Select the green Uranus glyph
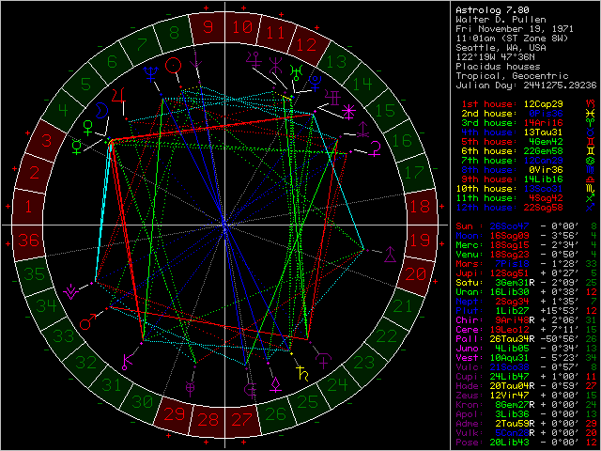Image resolution: width=601 pixels, height=451 pixels. tap(297, 71)
